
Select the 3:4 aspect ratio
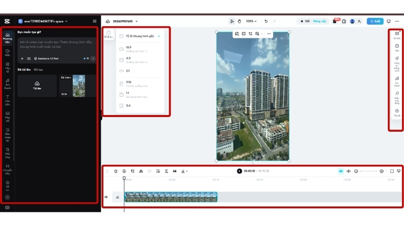[140, 105]
